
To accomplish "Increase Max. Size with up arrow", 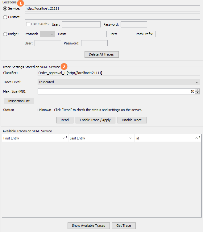I will point(197,90).
